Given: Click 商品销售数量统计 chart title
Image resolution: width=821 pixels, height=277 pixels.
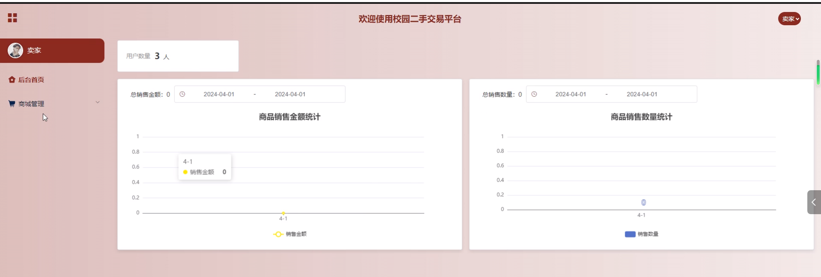Looking at the screenshot, I should click(x=641, y=117).
